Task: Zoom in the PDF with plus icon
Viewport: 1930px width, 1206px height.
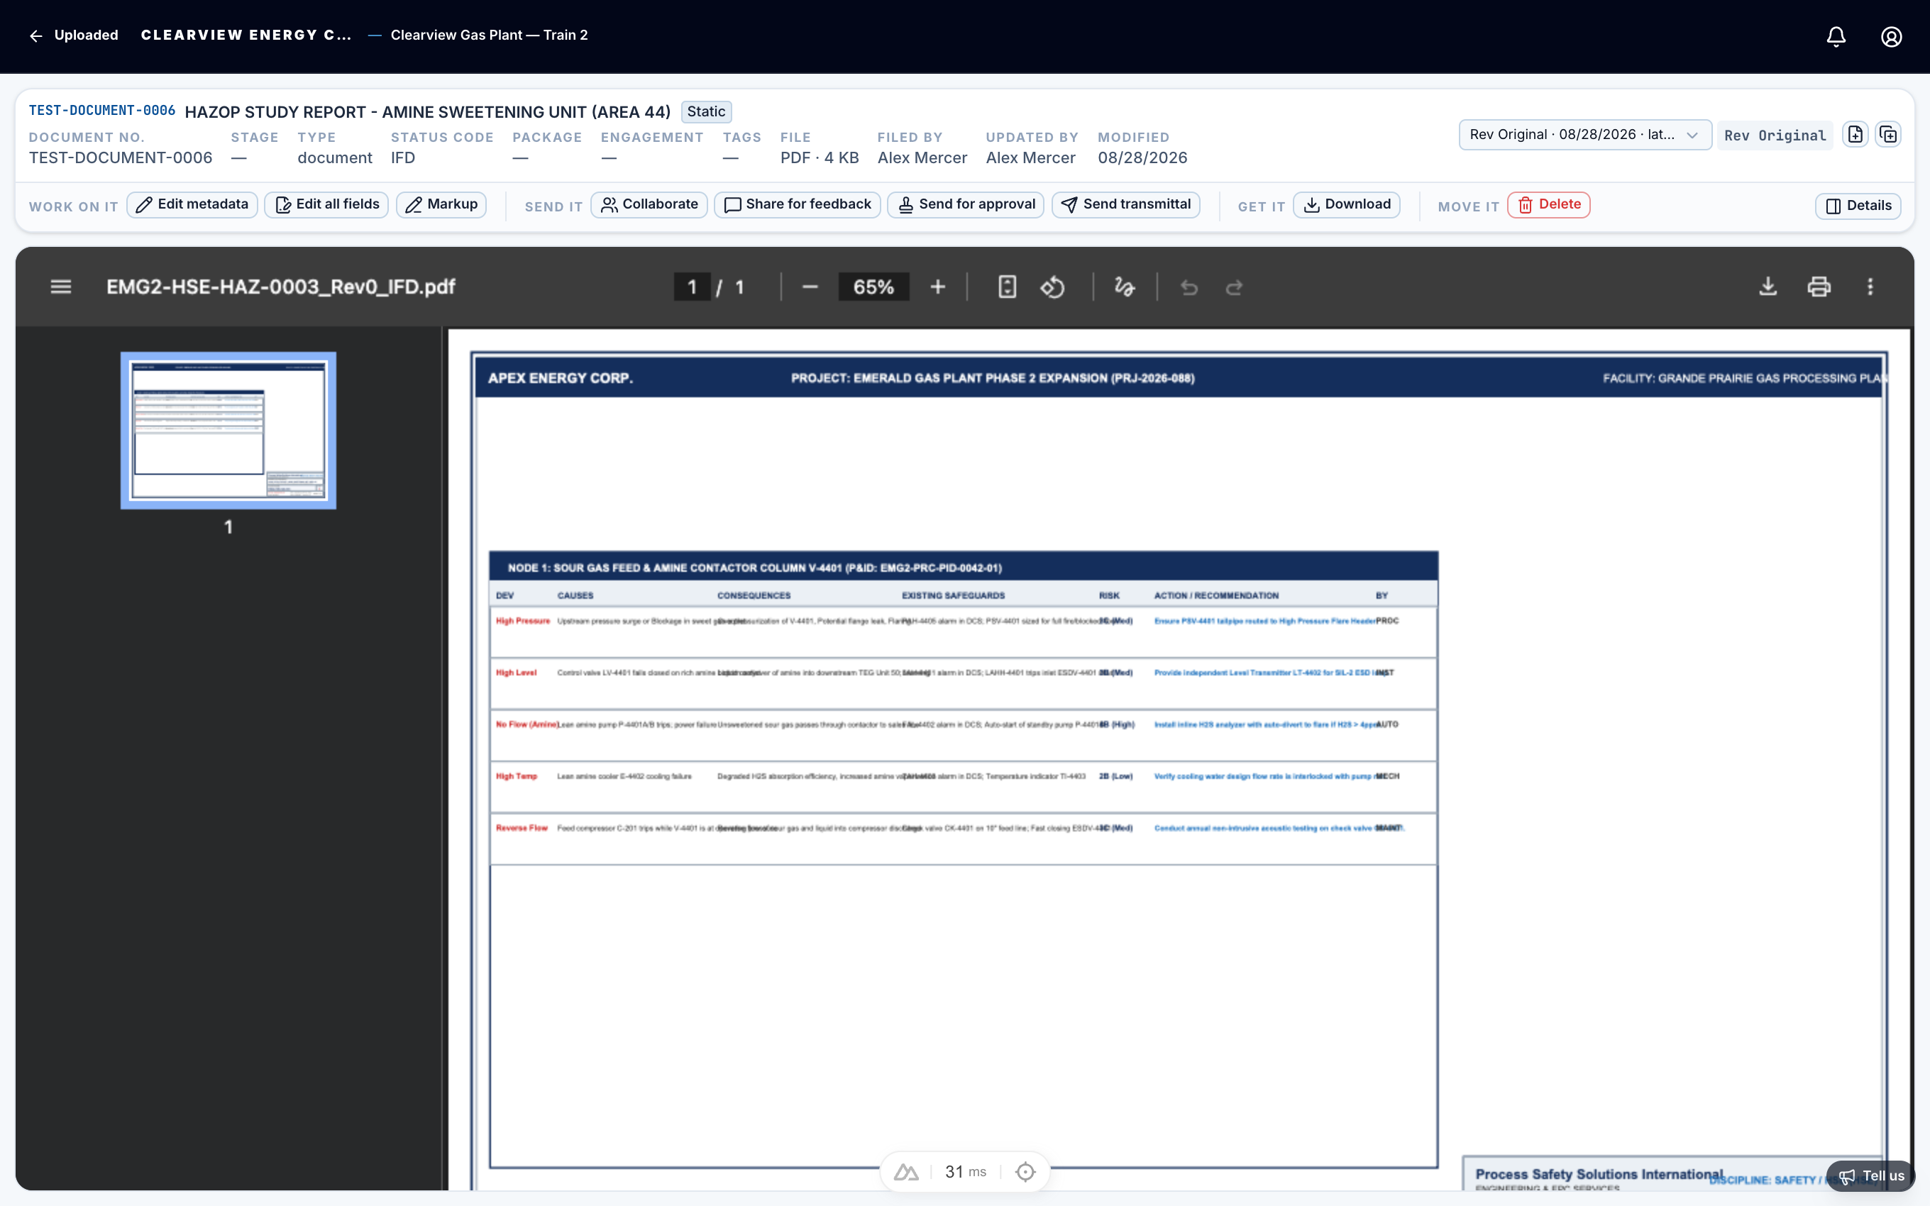Action: [938, 287]
